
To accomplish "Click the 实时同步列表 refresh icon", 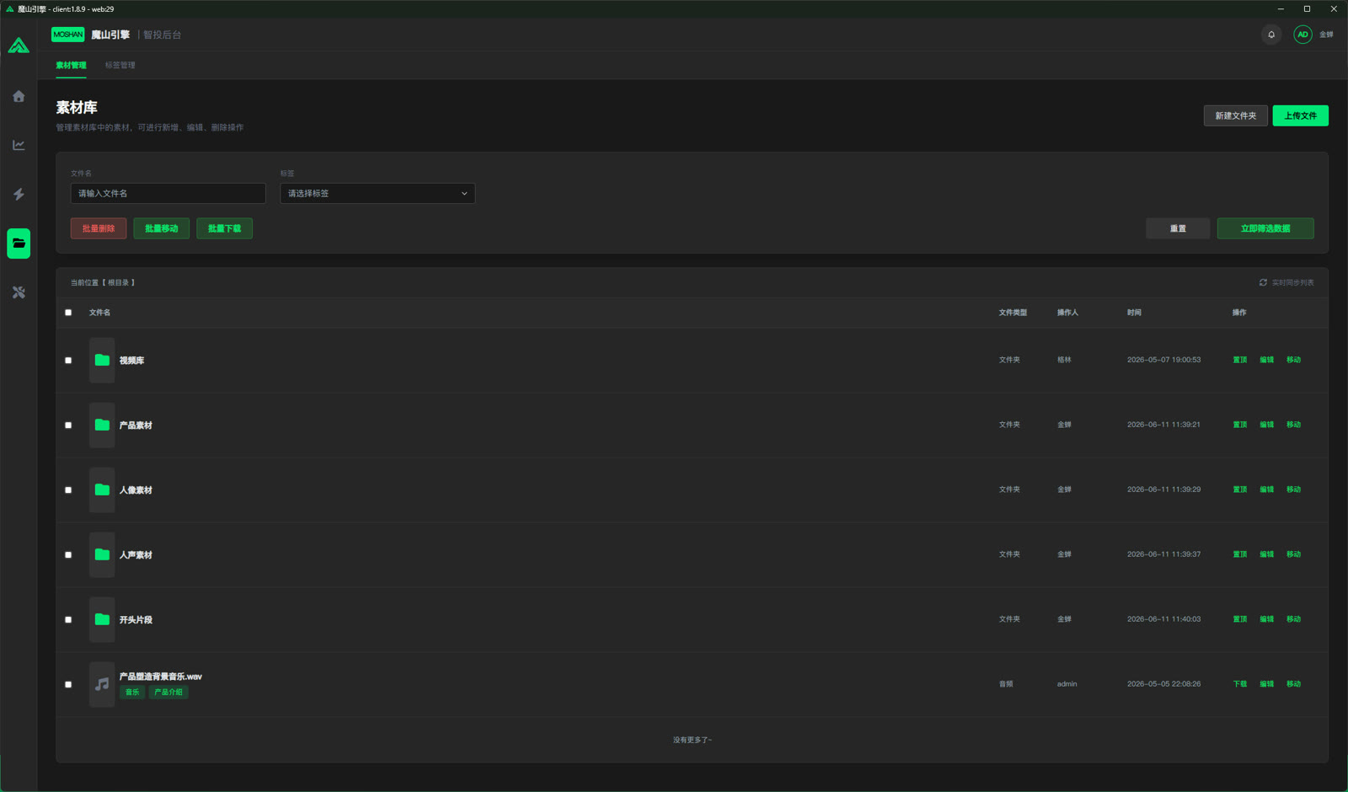I will point(1263,282).
